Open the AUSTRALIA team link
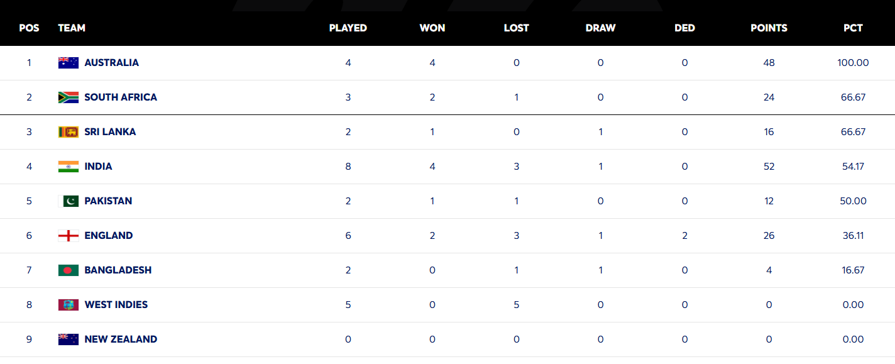 [111, 63]
